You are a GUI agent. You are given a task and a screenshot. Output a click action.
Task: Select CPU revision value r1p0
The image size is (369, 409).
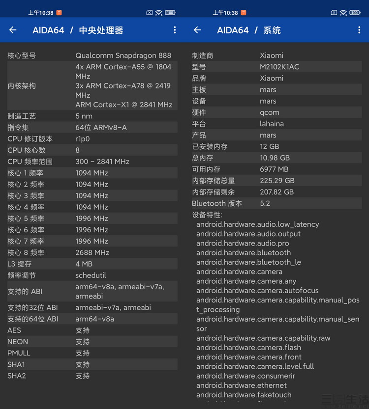[83, 139]
